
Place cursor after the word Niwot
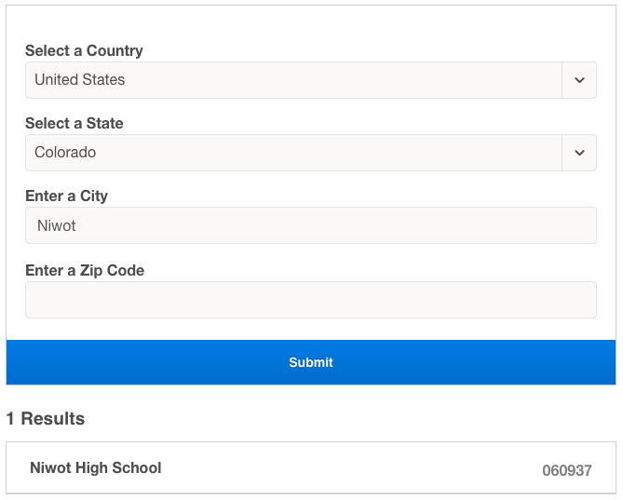[77, 225]
